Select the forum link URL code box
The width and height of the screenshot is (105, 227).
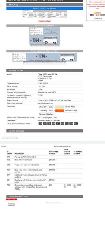coord(45,45)
